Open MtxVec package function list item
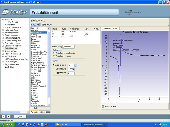The height and width of the screenshot is (127, 170). [x=16, y=59]
